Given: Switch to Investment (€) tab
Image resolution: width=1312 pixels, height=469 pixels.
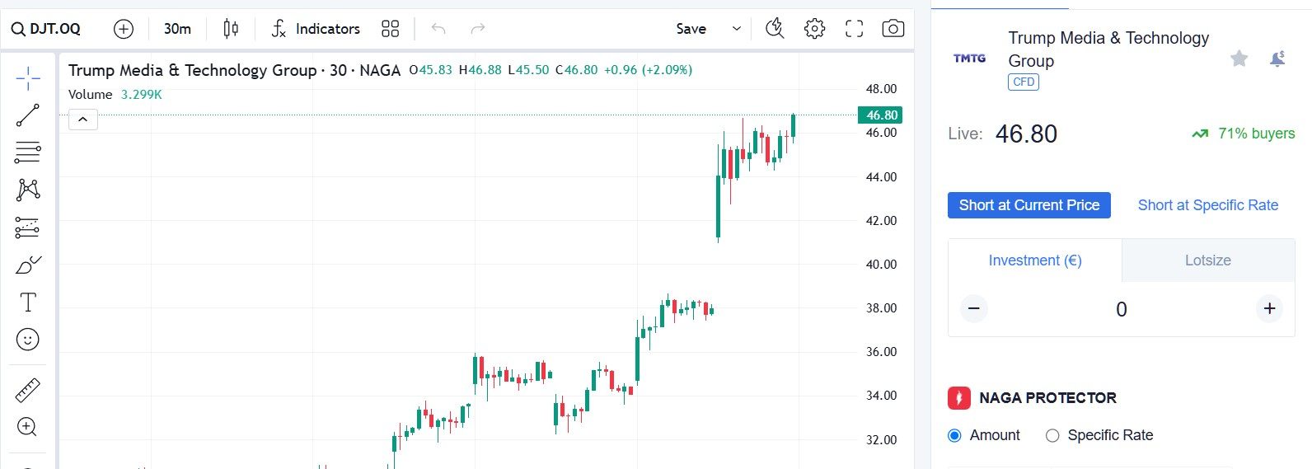Looking at the screenshot, I should click(1034, 260).
